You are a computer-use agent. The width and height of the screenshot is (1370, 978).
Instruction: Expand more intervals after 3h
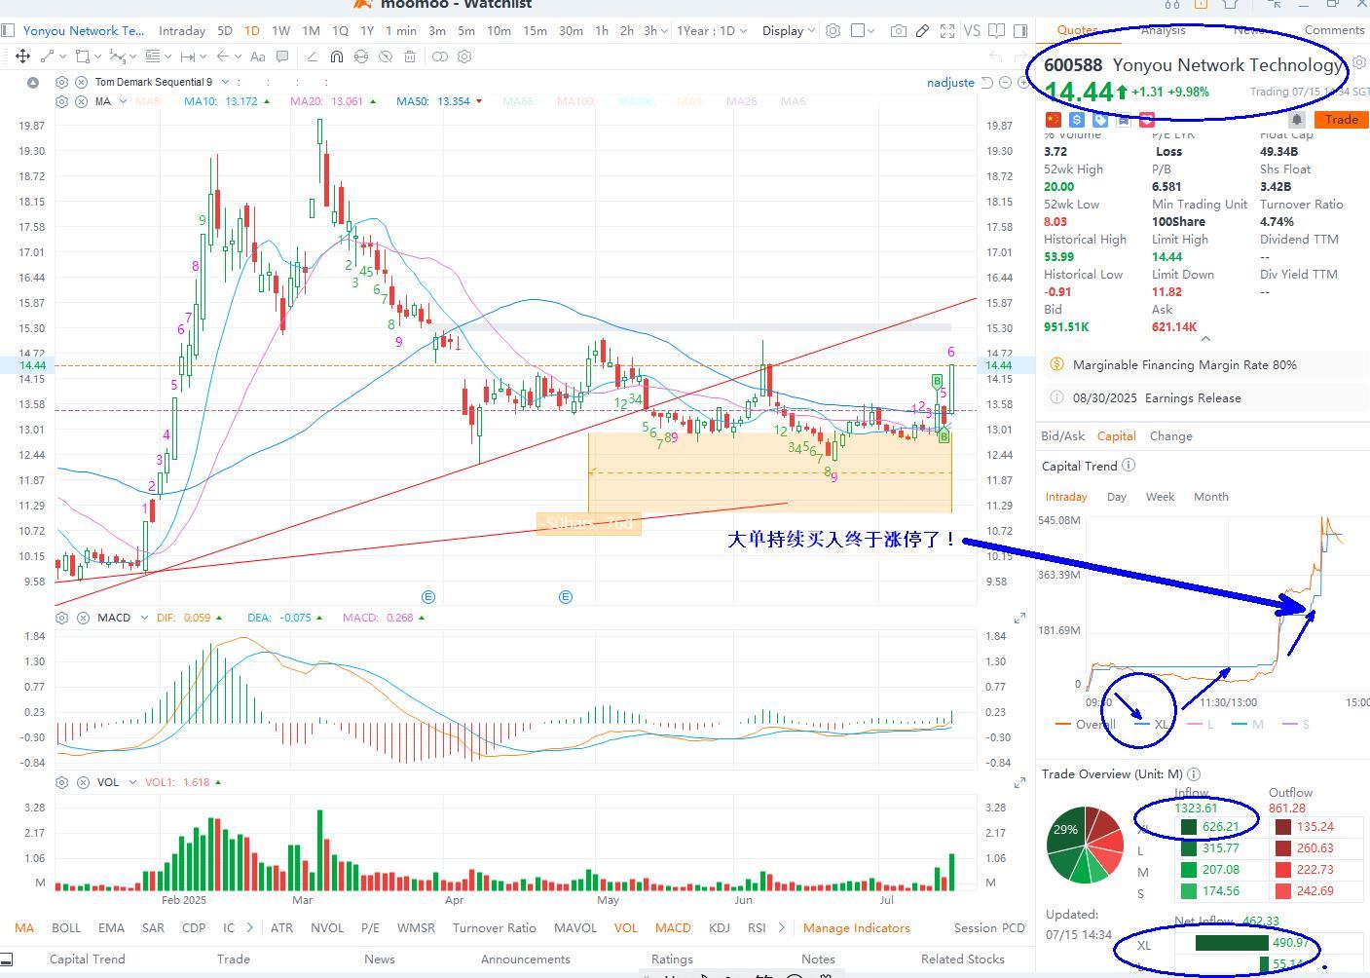[665, 31]
